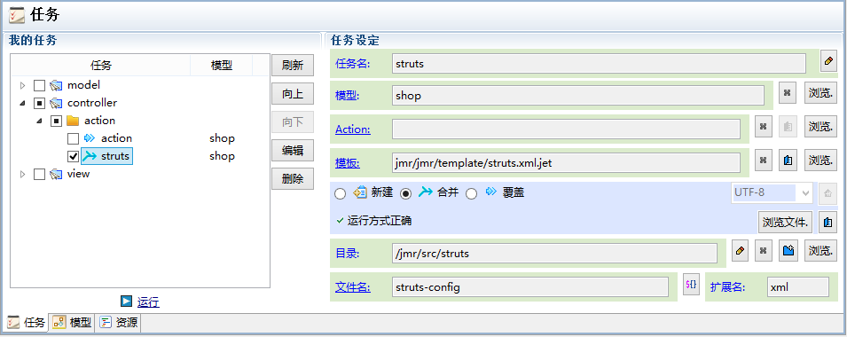Click the run play icon beside 运行
Screen dimensions: 847x337
pyautogui.click(x=127, y=302)
